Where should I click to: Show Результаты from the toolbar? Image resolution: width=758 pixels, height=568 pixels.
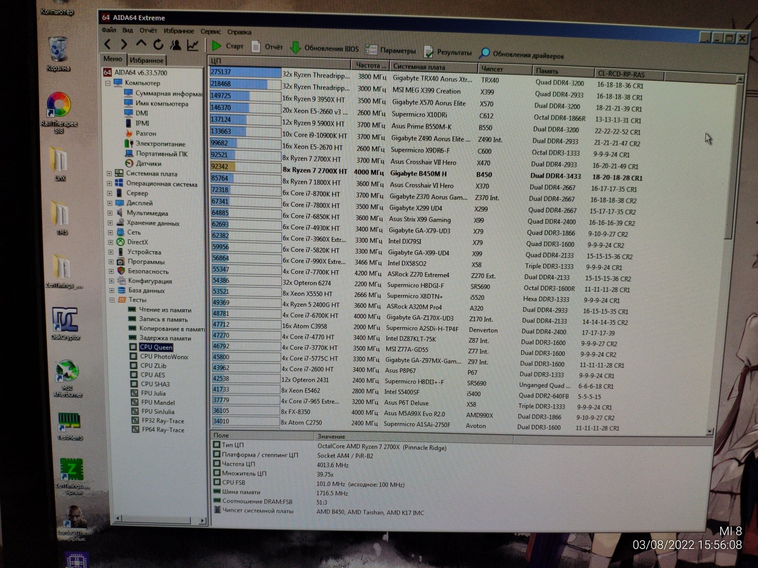click(x=448, y=52)
